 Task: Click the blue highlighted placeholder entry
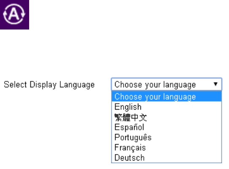click(167, 97)
